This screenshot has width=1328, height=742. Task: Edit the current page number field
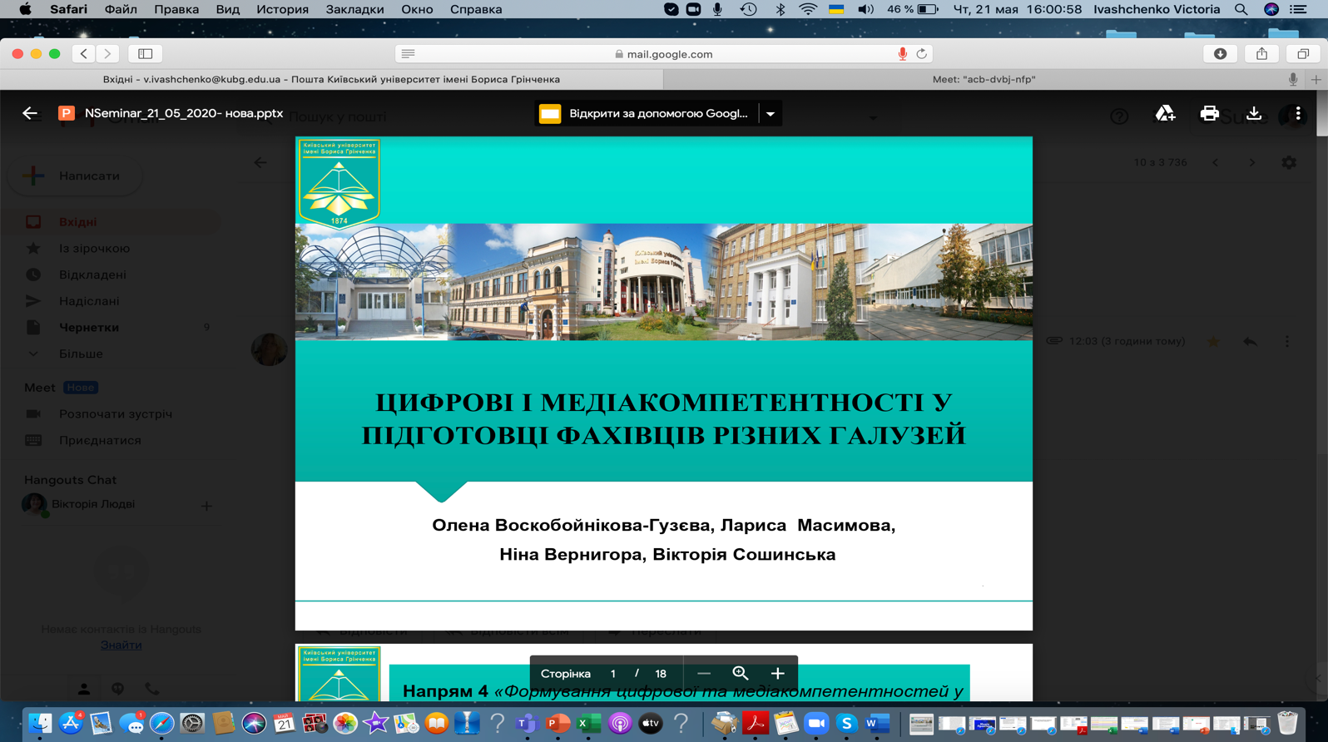tap(613, 674)
